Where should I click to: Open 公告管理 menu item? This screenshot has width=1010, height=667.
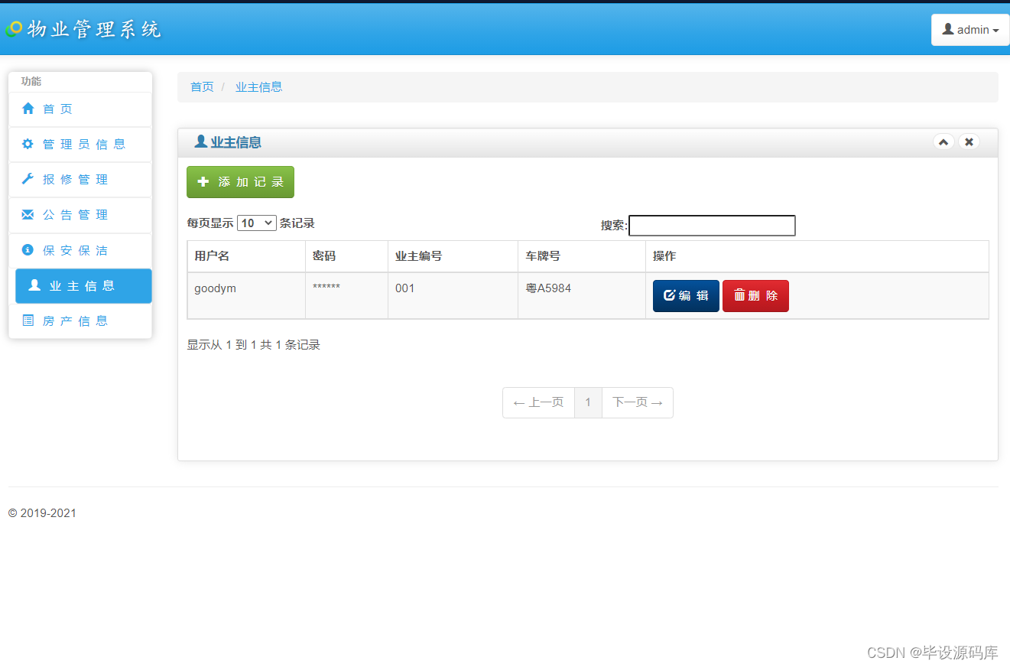[80, 215]
